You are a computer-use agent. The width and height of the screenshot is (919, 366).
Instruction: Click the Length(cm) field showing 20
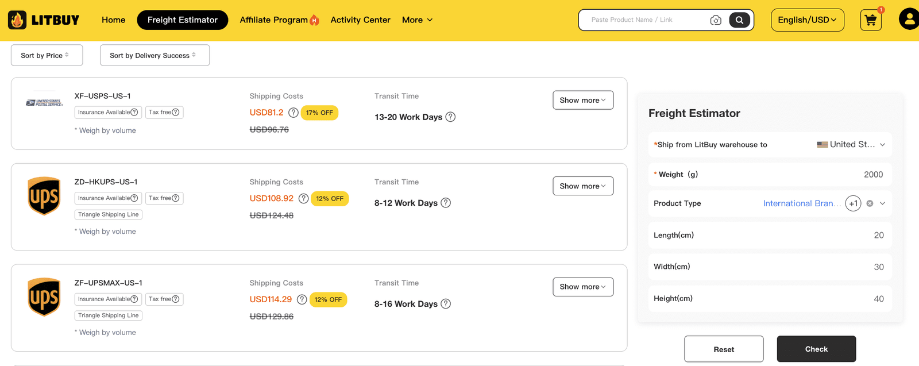tap(770, 235)
